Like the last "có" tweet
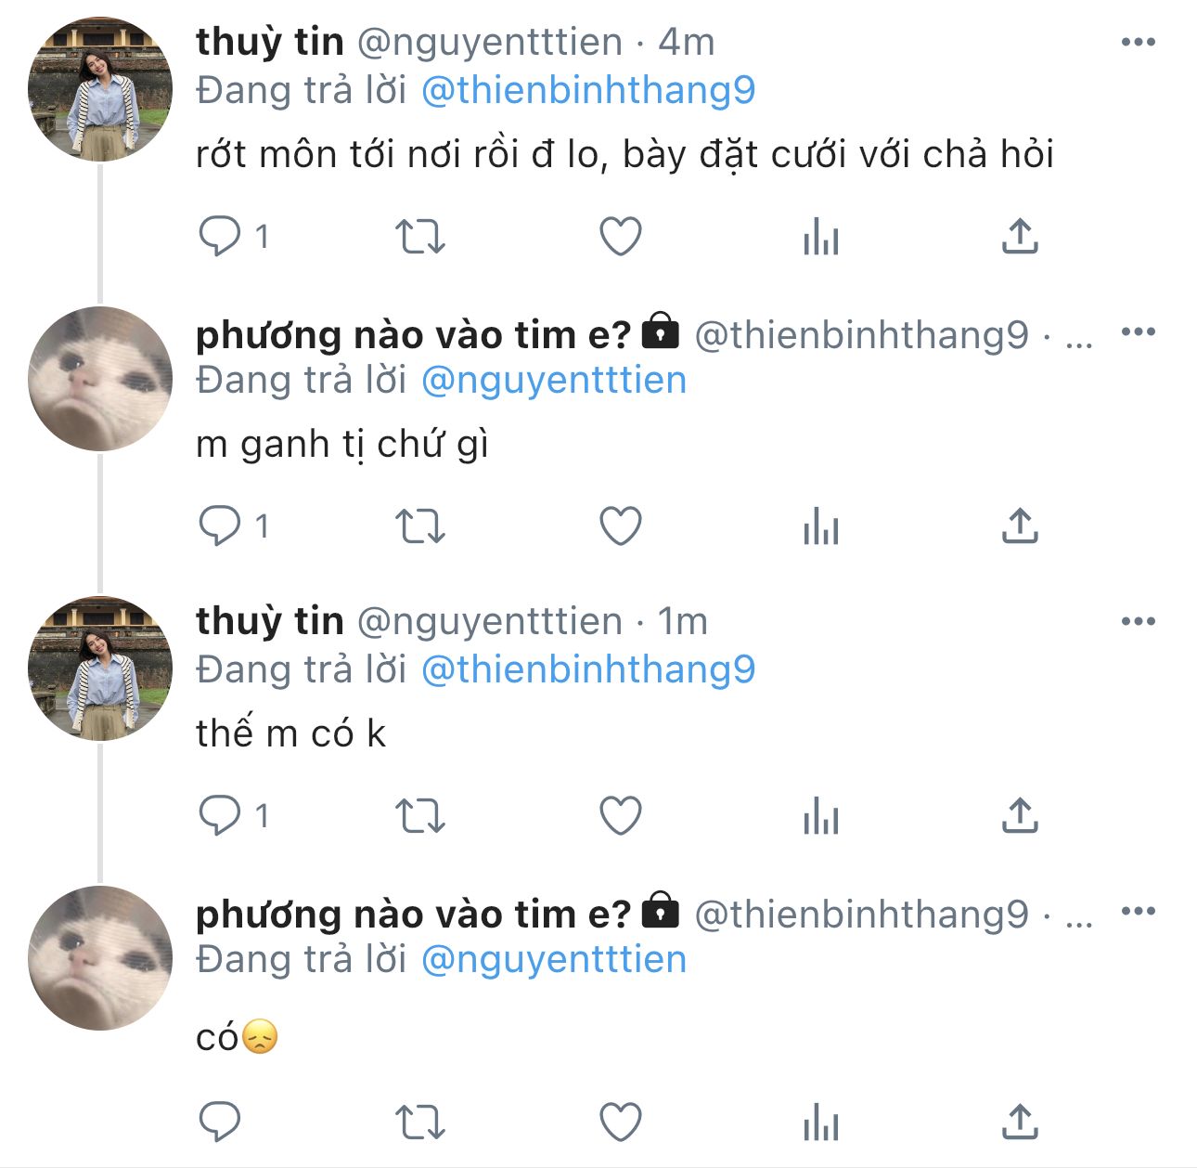Viewport: 1197px width, 1168px height. point(621,1121)
